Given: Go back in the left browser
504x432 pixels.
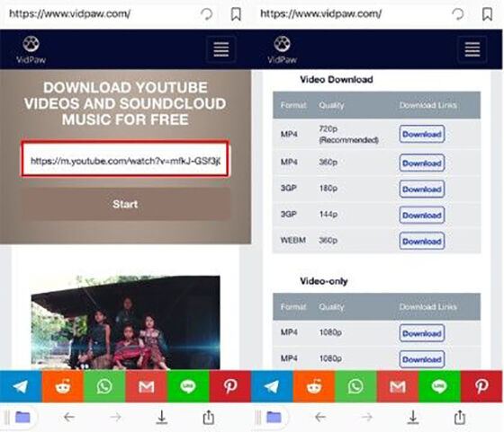Looking at the screenshot, I should (69, 418).
